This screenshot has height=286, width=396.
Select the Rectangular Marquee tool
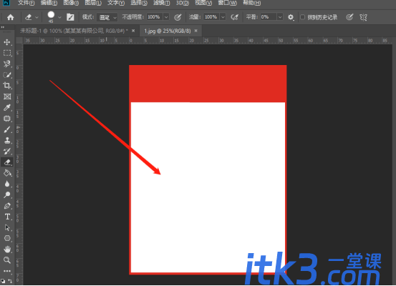(x=7, y=53)
